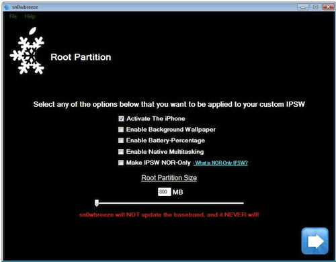
Task: Close the sn0wbreeze window
Action: pos(328,7)
